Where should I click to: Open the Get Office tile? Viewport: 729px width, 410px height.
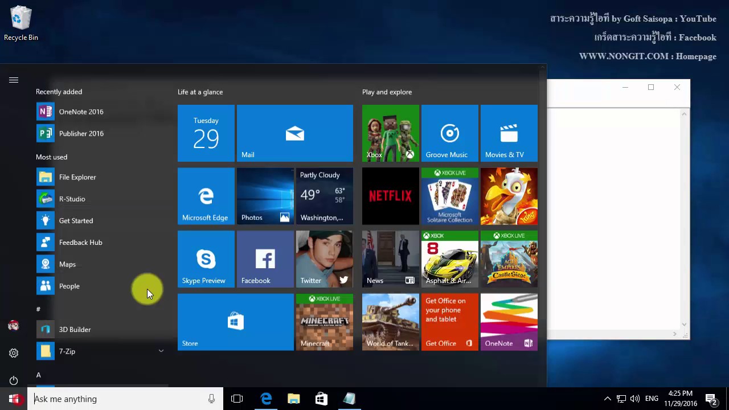(x=450, y=322)
